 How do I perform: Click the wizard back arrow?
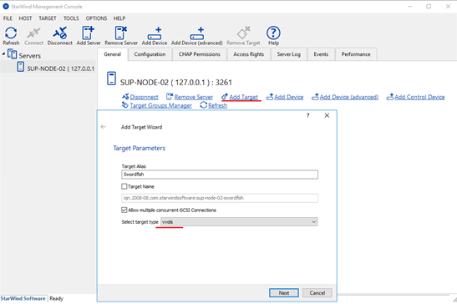pos(103,127)
